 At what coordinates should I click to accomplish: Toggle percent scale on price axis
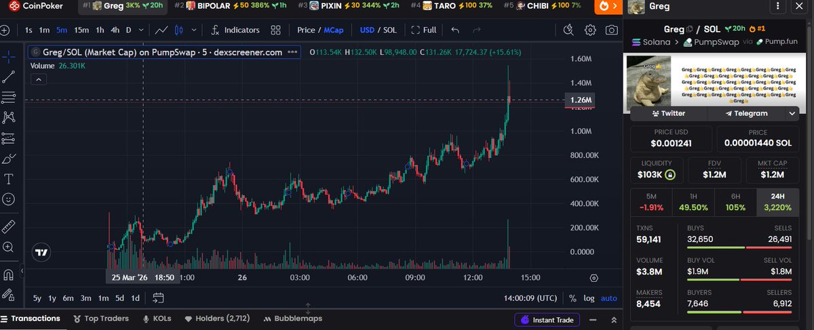573,298
